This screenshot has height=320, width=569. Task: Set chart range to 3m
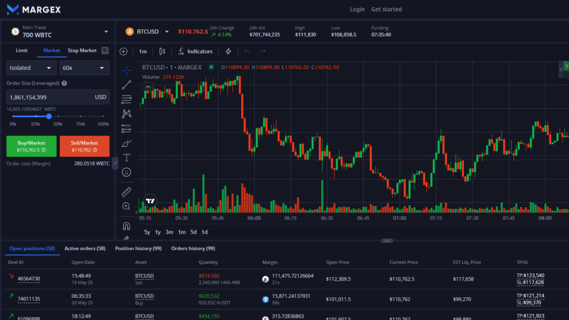[x=169, y=232]
